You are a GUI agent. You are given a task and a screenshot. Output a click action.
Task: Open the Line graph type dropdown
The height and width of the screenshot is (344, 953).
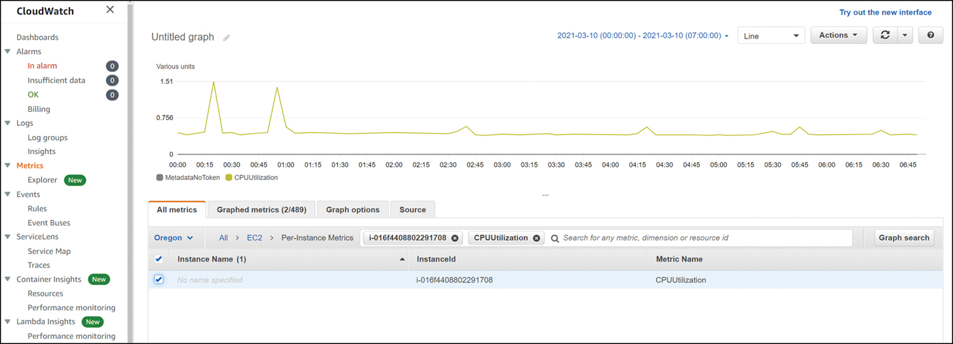[x=771, y=36]
